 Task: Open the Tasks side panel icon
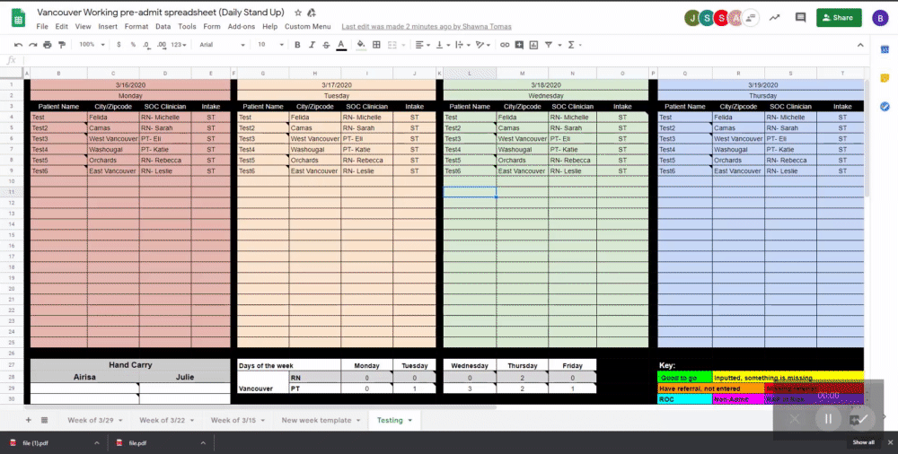[x=885, y=107]
